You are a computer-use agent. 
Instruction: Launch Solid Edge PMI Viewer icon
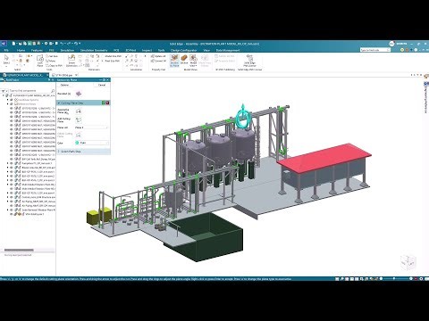(x=249, y=61)
